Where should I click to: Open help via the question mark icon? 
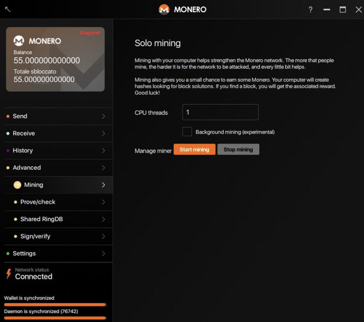(311, 9)
